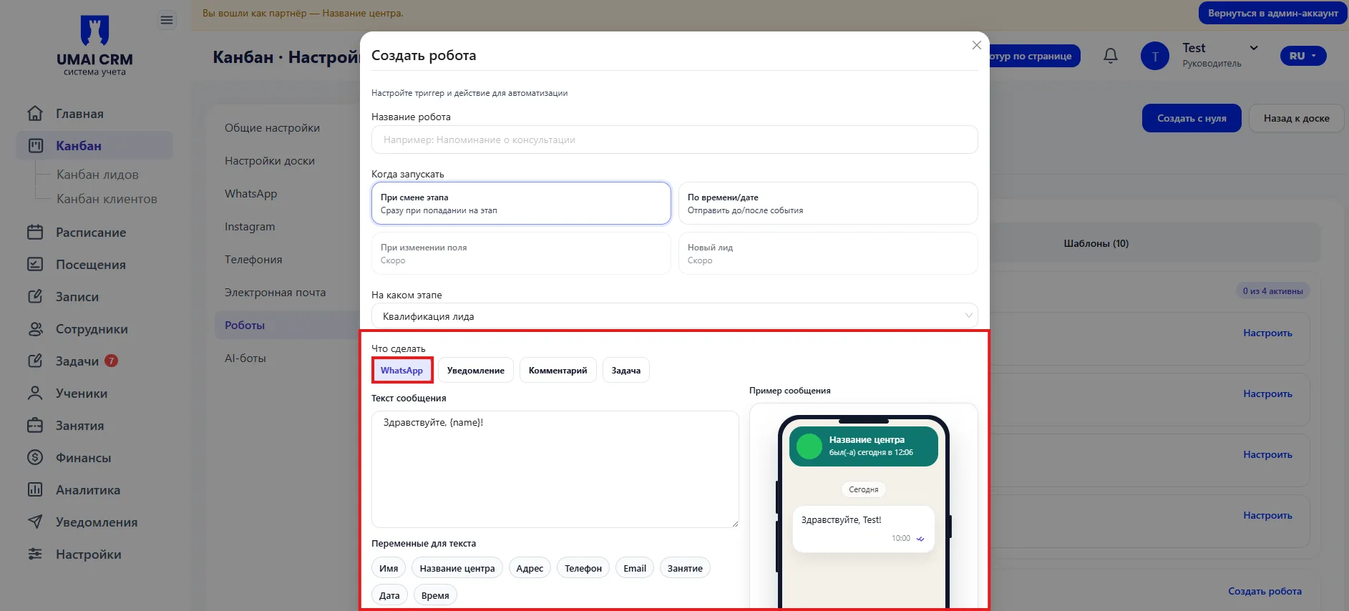Click green avatar in message preview header
This screenshot has width=1349, height=611.
(809, 446)
